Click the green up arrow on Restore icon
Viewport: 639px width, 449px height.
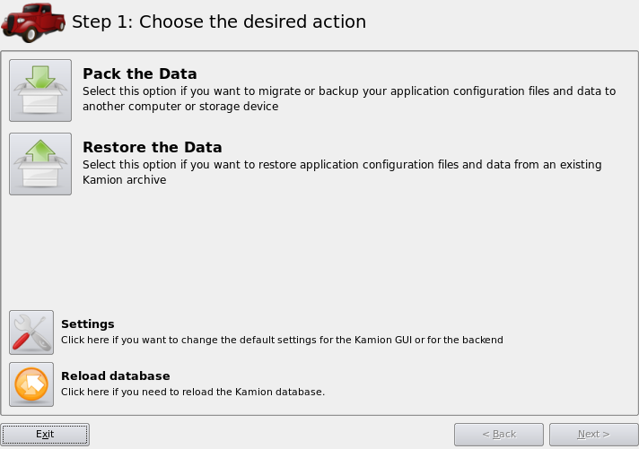tap(39, 151)
